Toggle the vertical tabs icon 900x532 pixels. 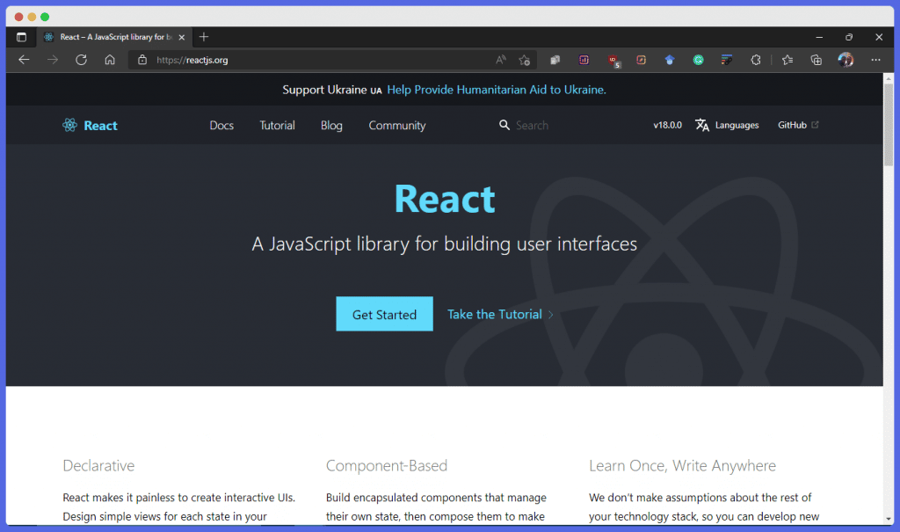21,37
